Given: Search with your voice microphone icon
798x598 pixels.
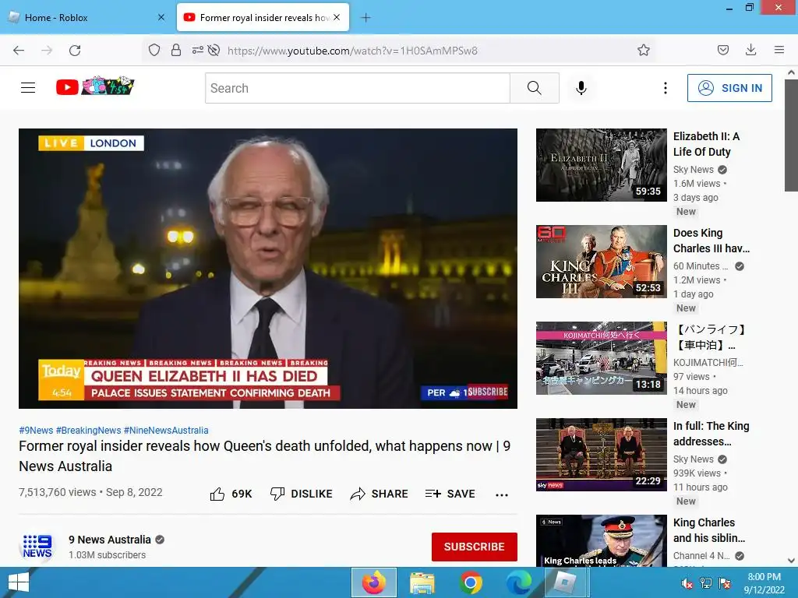Looking at the screenshot, I should tap(581, 88).
